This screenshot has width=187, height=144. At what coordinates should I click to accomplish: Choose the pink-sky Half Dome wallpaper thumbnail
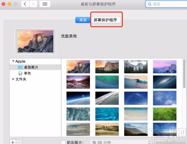(x=78, y=67)
